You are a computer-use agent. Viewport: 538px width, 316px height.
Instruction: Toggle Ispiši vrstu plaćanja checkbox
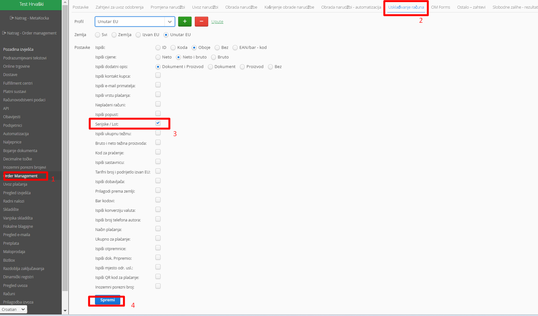(x=158, y=94)
